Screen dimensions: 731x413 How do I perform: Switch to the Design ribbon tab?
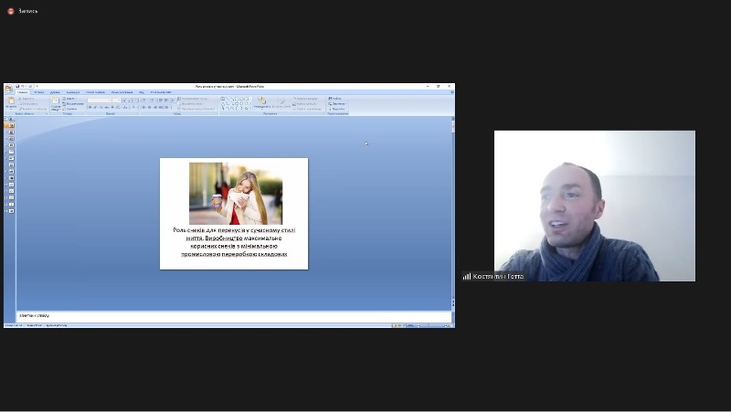coord(55,92)
